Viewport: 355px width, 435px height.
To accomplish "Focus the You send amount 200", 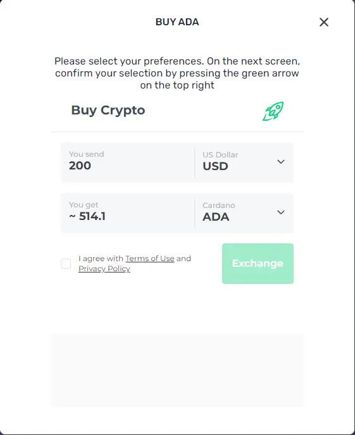I will (x=80, y=166).
